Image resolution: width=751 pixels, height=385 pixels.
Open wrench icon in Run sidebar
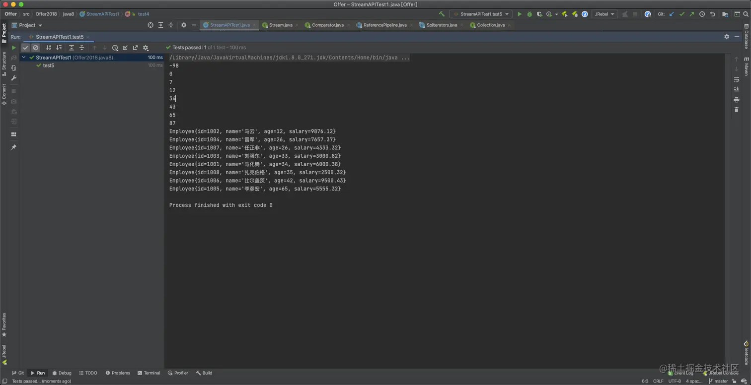tap(13, 78)
